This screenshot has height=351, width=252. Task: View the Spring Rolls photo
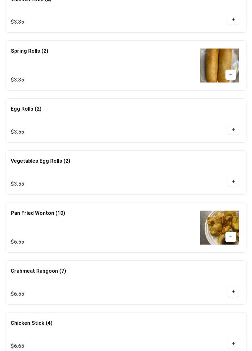[x=219, y=65]
